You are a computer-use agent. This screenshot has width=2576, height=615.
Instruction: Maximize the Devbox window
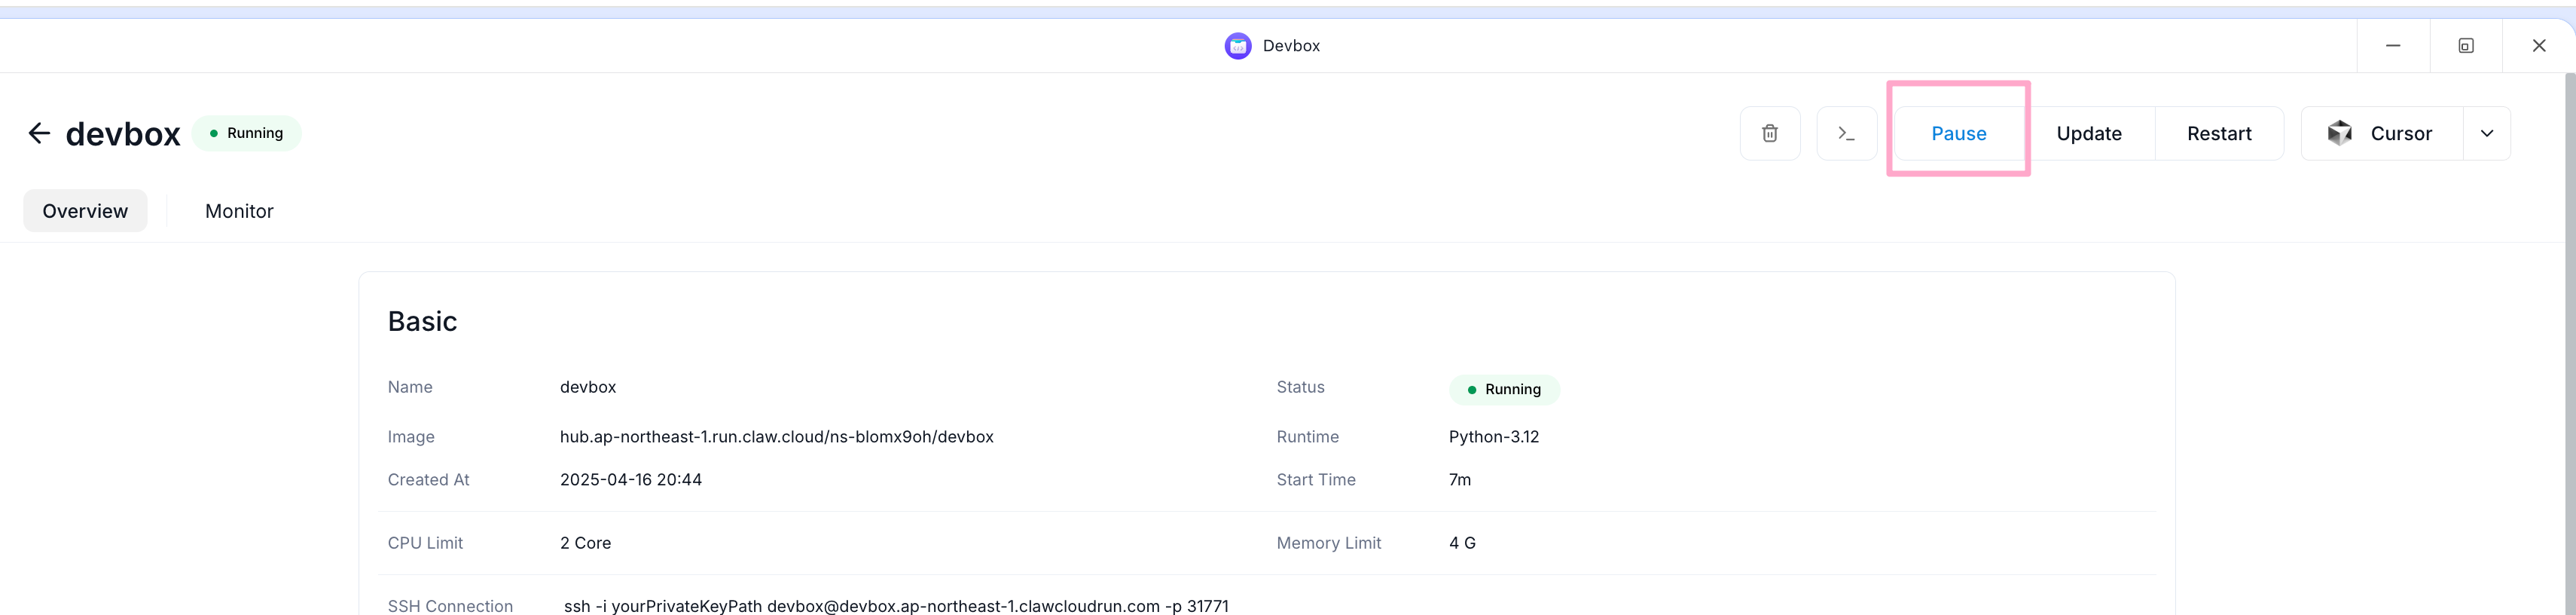(2466, 46)
